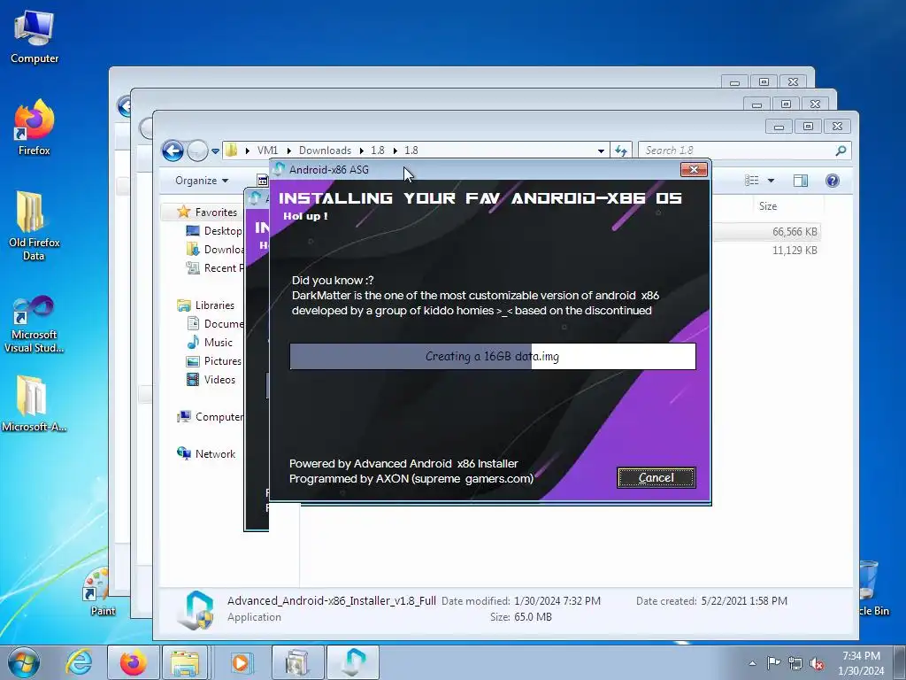Open the recent locations dropdown arrow
Image resolution: width=906 pixels, height=680 pixels.
click(x=216, y=151)
